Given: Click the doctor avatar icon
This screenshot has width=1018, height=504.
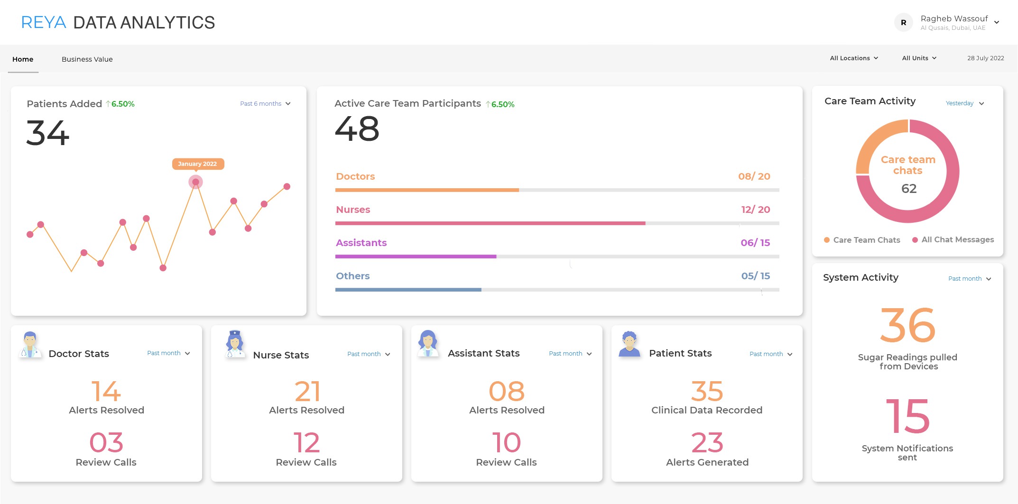Looking at the screenshot, I should point(30,345).
